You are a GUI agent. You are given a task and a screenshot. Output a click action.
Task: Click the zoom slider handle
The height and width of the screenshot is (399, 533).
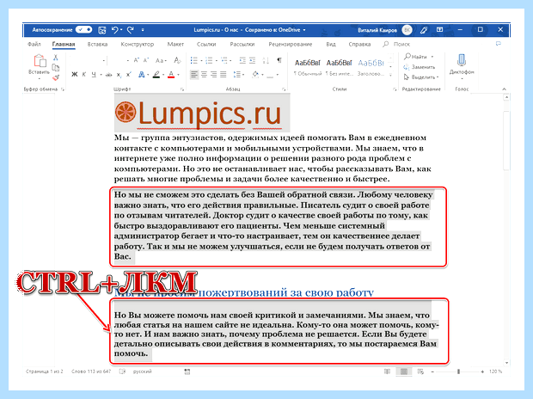(458, 371)
